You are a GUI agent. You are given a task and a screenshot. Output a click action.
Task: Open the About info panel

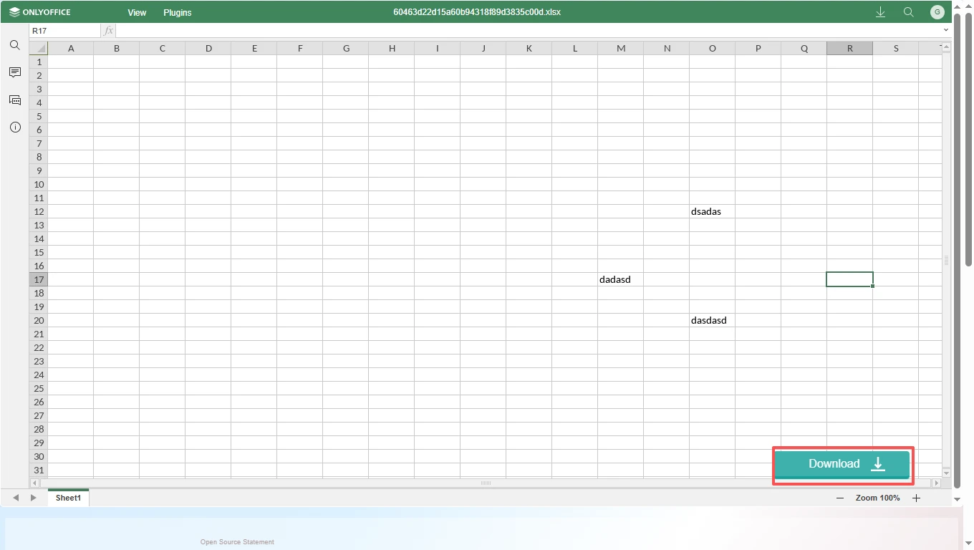[15, 127]
